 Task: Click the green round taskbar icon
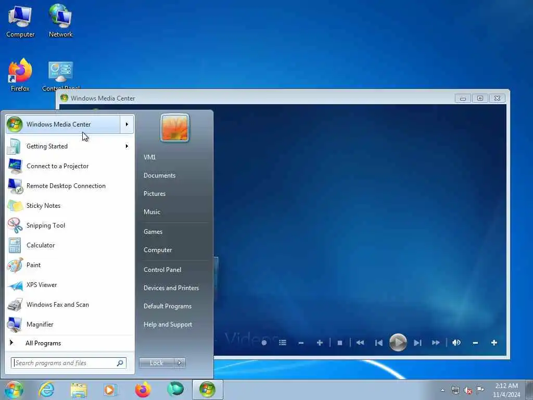click(175, 390)
